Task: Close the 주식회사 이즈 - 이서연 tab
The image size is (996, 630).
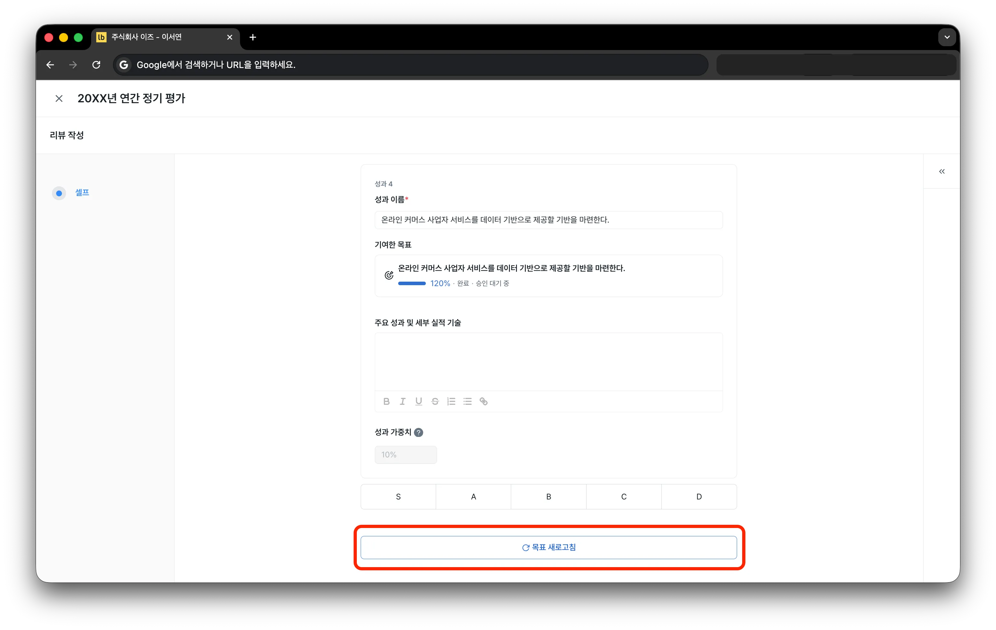Action: click(x=229, y=37)
